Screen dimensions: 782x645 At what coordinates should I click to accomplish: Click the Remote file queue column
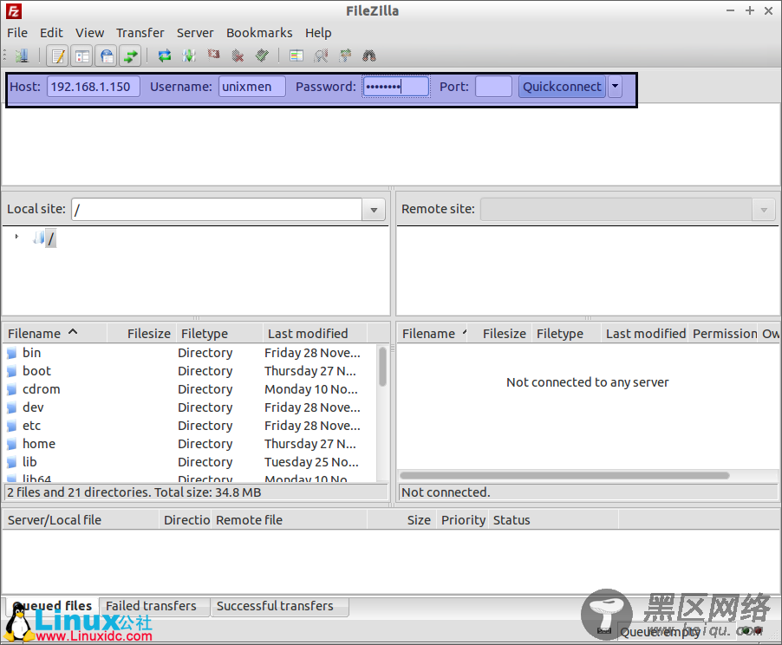tap(290, 520)
